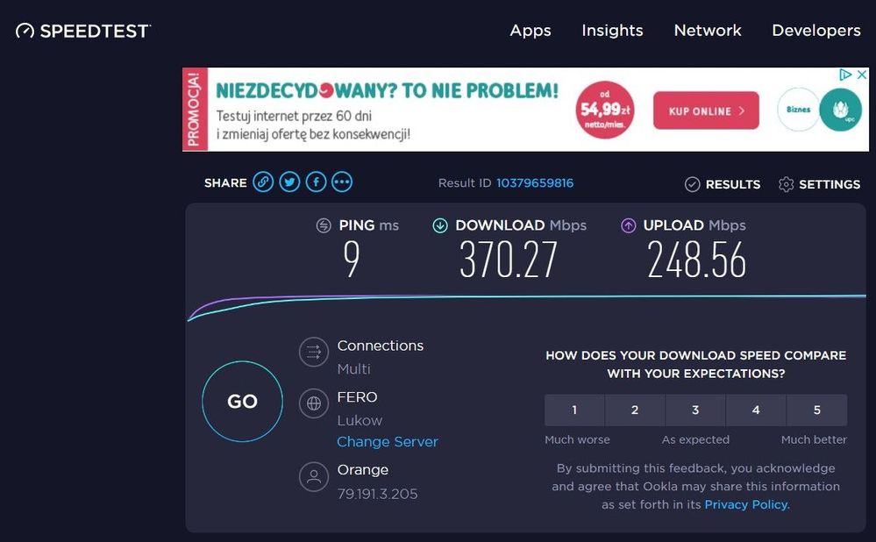876x542 pixels.
Task: Open the Privacy Policy link
Action: (x=745, y=504)
